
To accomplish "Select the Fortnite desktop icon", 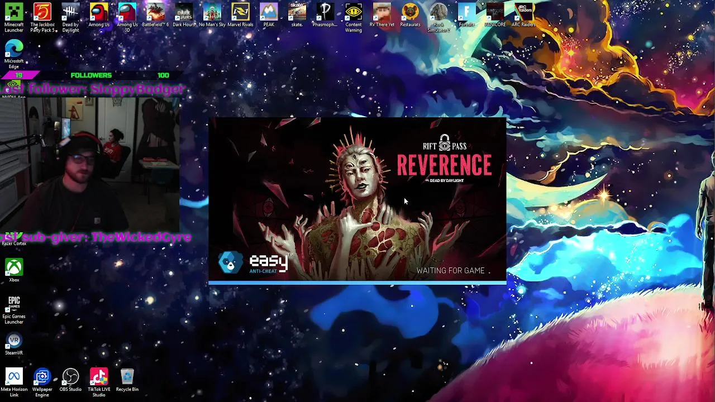I will tap(466, 15).
